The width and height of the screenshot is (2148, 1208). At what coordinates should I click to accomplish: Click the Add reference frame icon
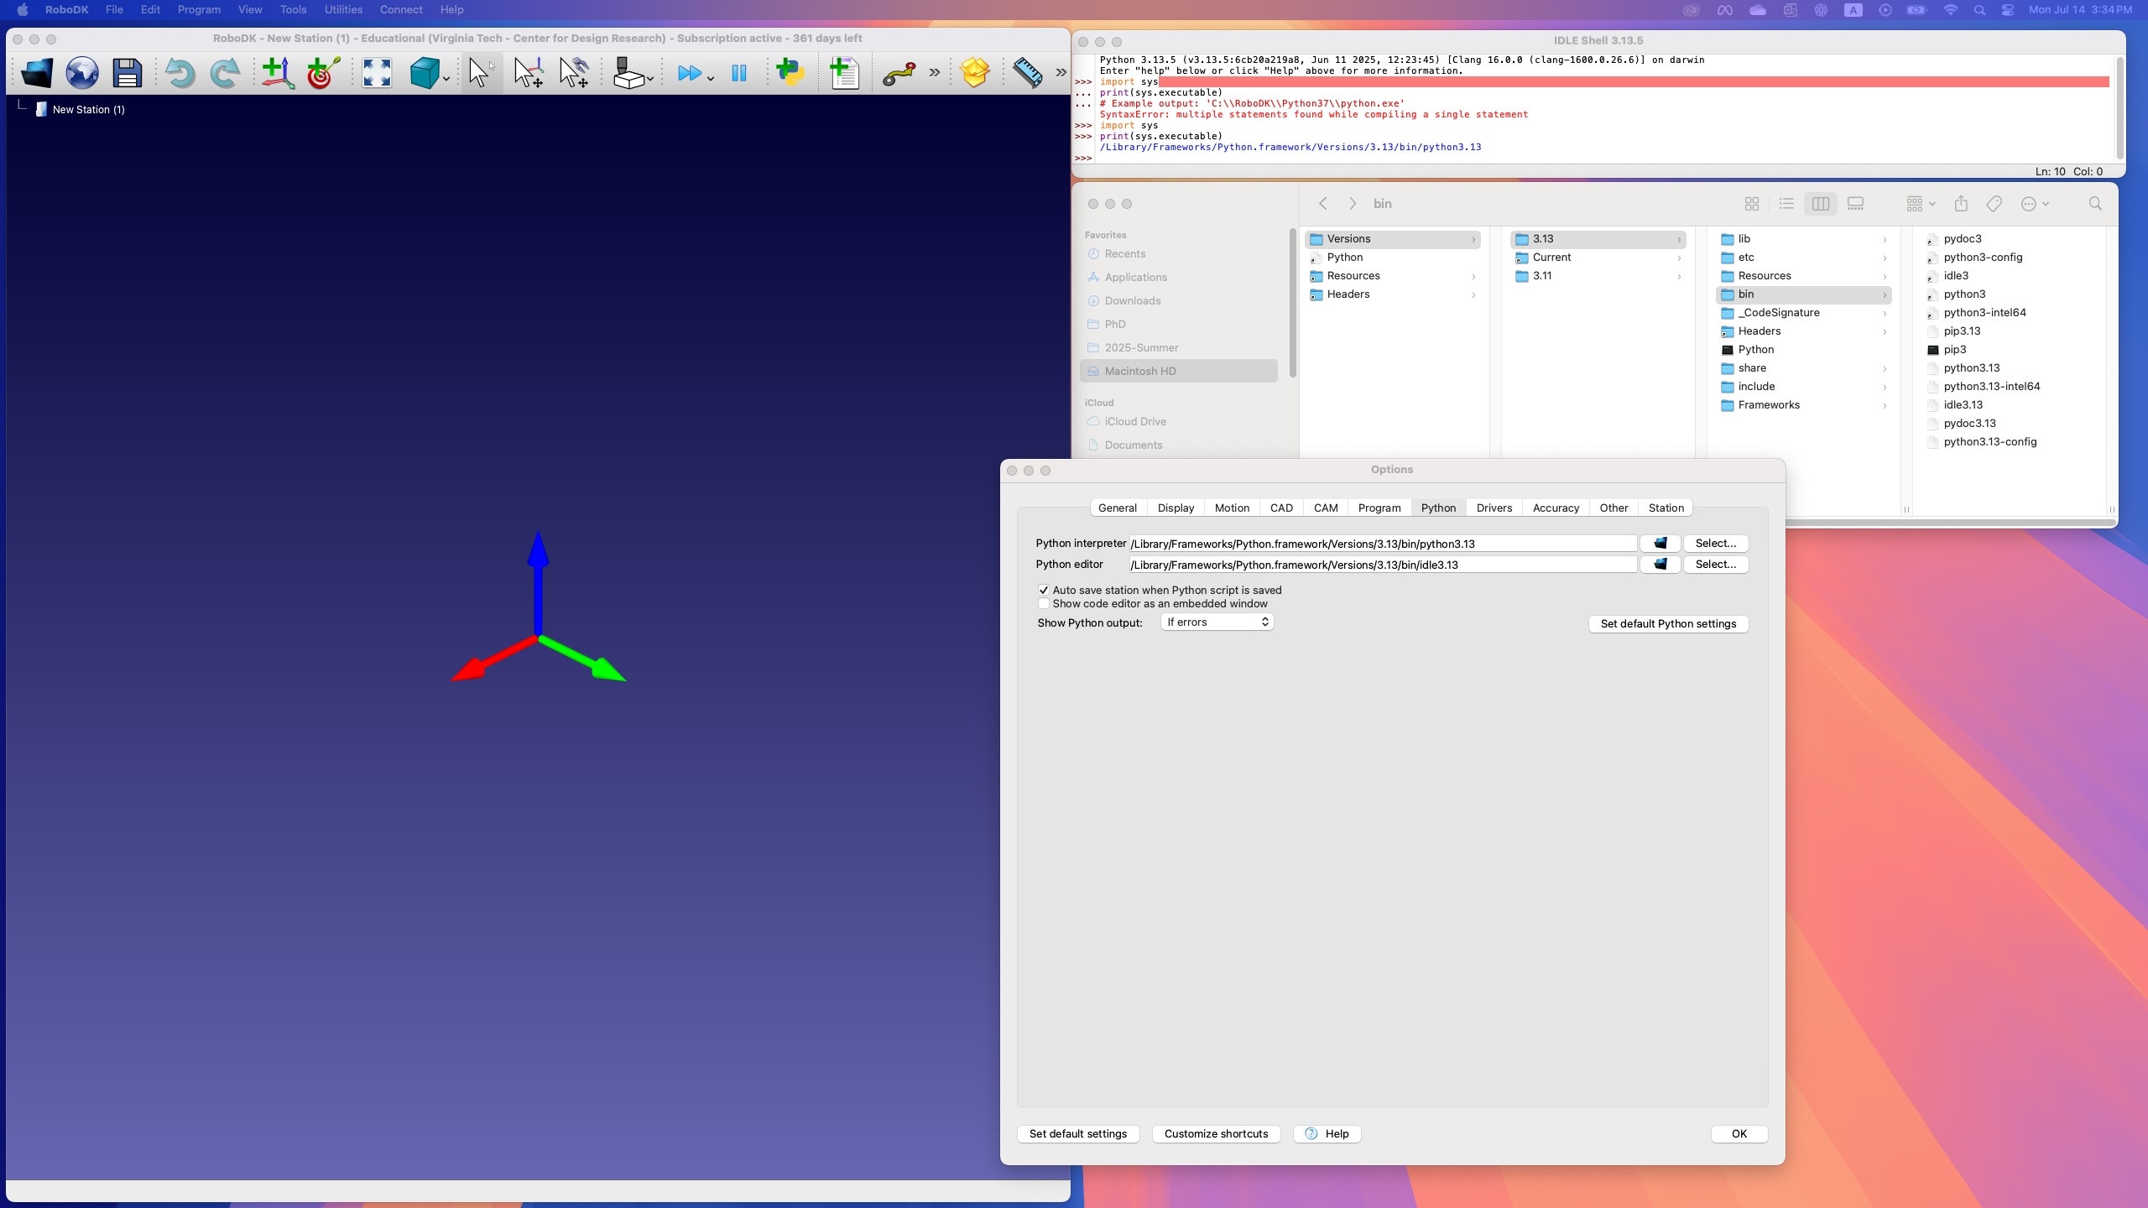point(277,74)
